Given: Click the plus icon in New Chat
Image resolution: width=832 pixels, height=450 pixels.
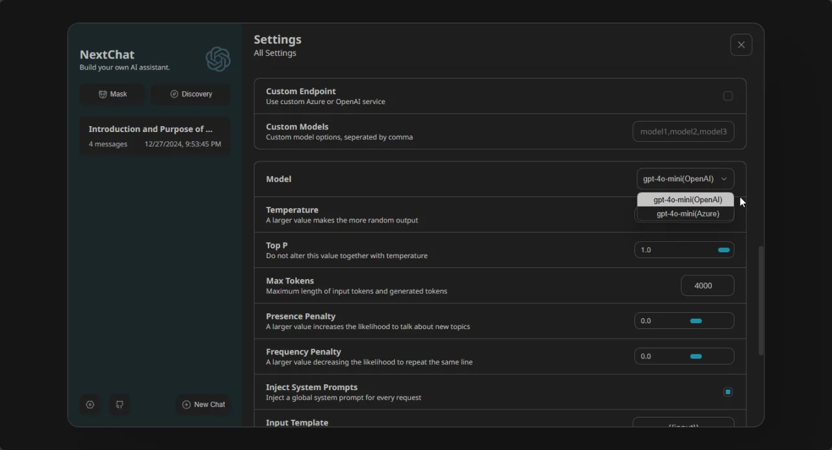Looking at the screenshot, I should [187, 404].
